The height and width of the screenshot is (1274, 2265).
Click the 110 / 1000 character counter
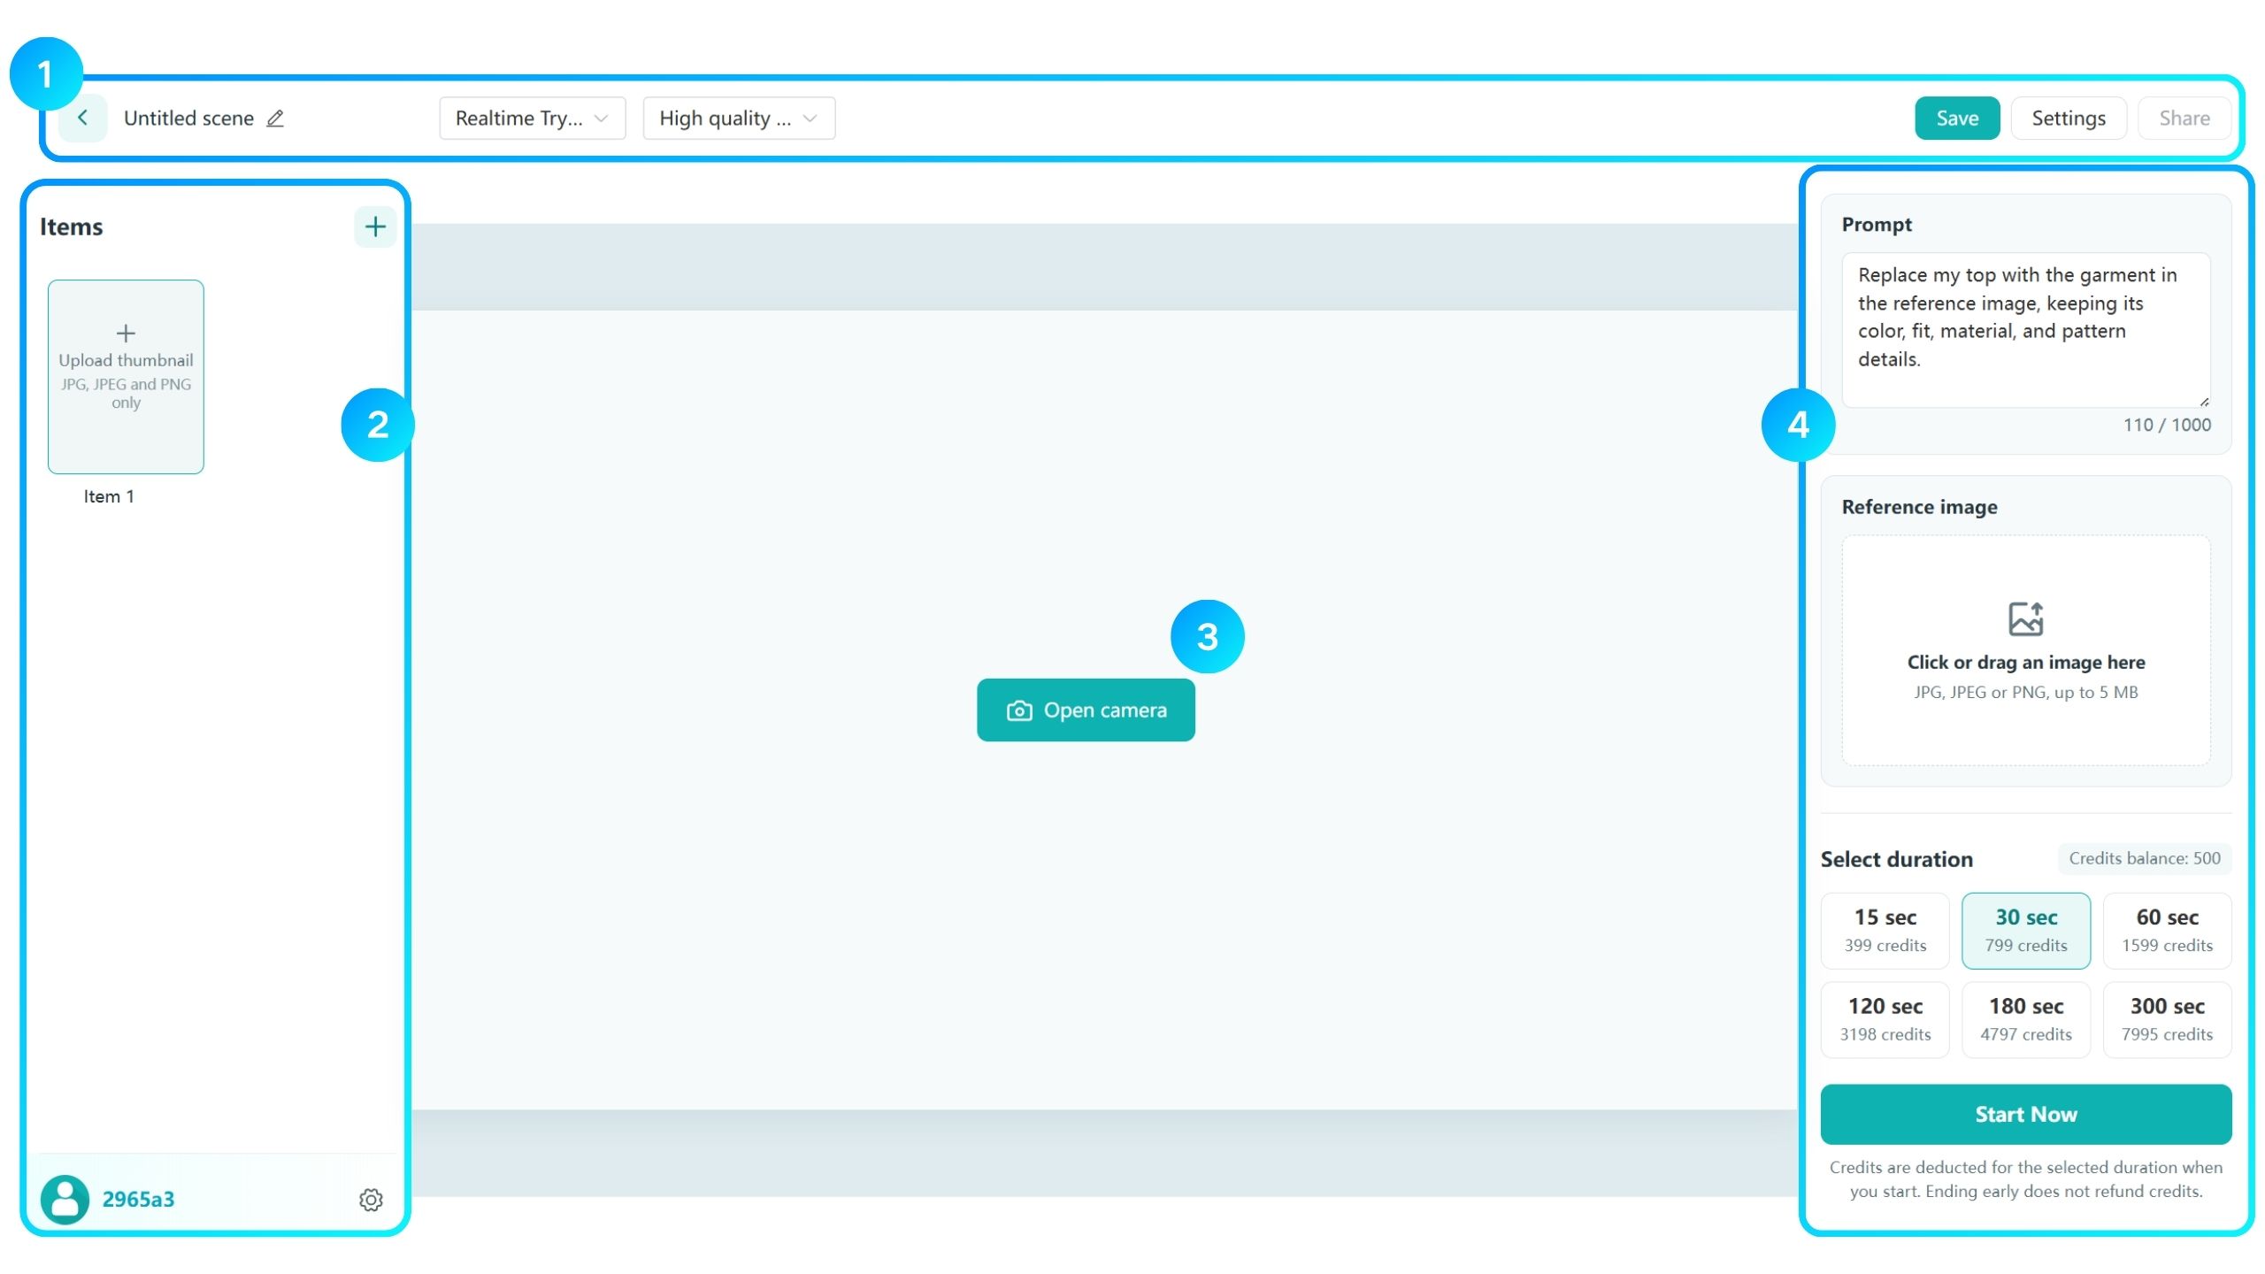[2167, 425]
